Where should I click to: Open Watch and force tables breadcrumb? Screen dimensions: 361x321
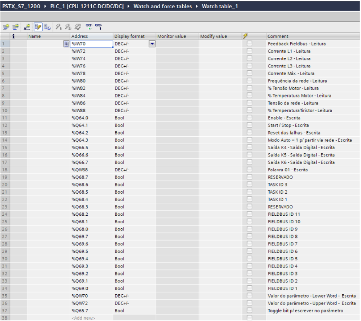coord(162,6)
